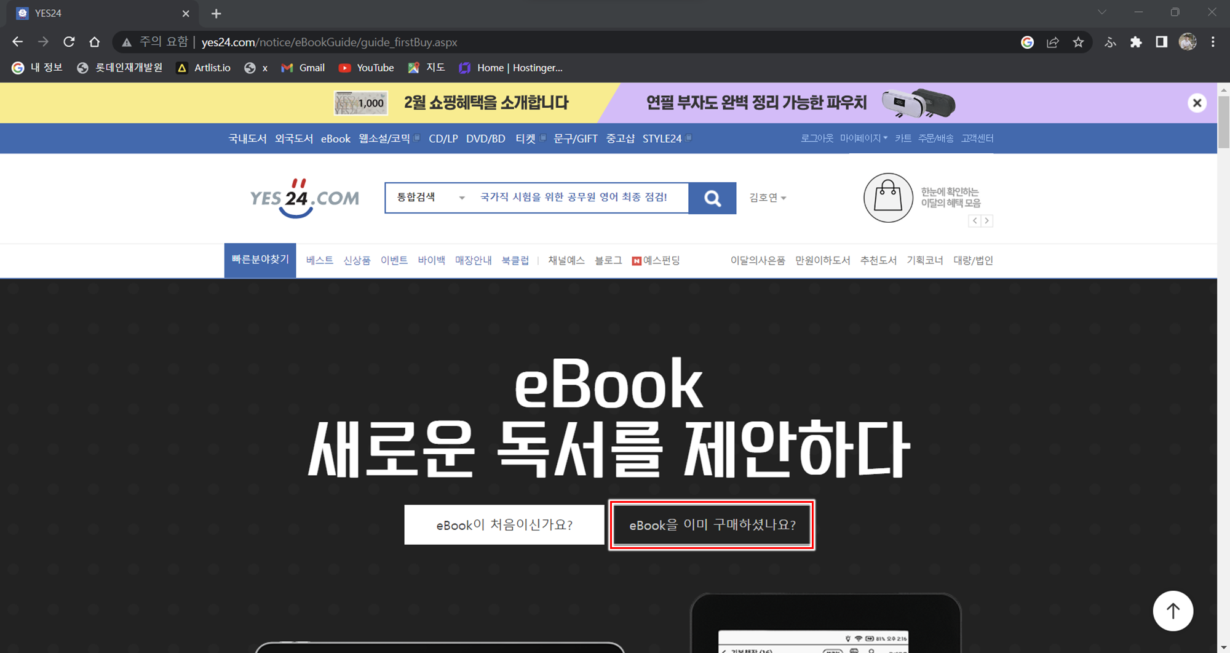The image size is (1230, 653).
Task: Select 문구/GIFT menu
Action: [576, 138]
